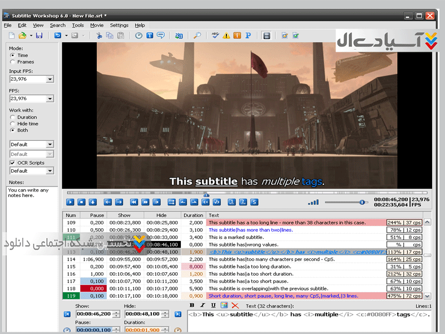The height and width of the screenshot is (334, 445).
Task: Open the Settings menu
Action: [x=119, y=25]
